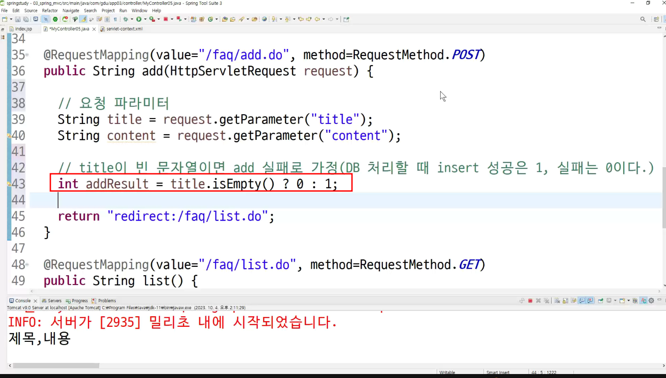Click the red Stop toolbar icon

tap(166, 19)
